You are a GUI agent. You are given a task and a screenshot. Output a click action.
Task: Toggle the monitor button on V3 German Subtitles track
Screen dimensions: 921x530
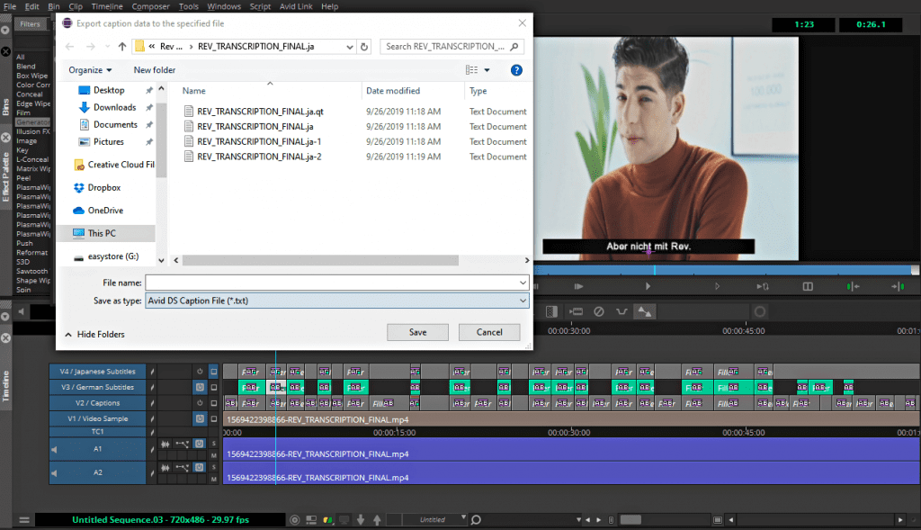(x=214, y=387)
